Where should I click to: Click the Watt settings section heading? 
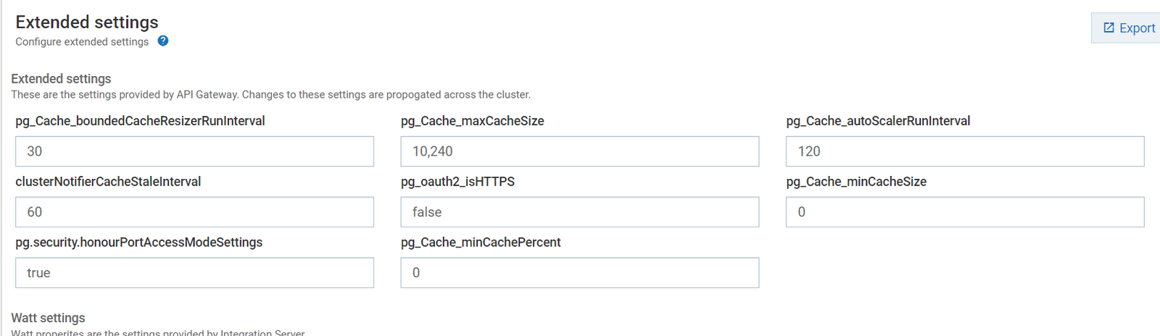[x=48, y=318]
